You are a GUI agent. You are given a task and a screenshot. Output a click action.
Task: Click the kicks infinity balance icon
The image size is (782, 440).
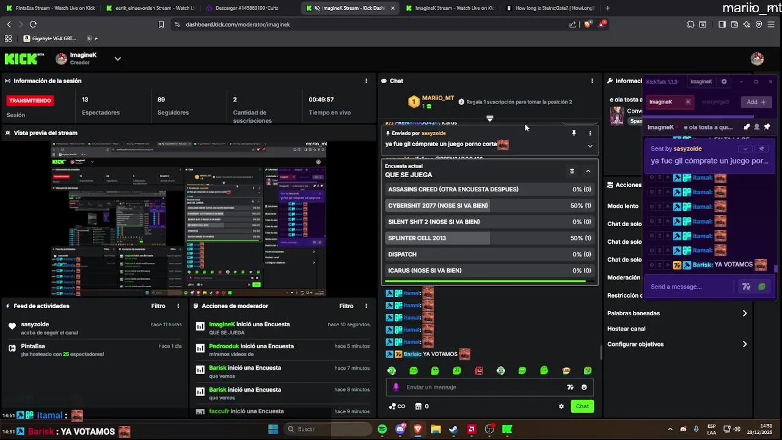[396, 406]
